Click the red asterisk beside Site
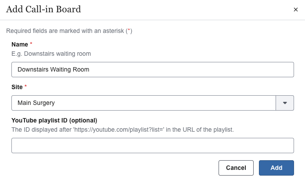The width and height of the screenshot is (305, 187). (26, 87)
